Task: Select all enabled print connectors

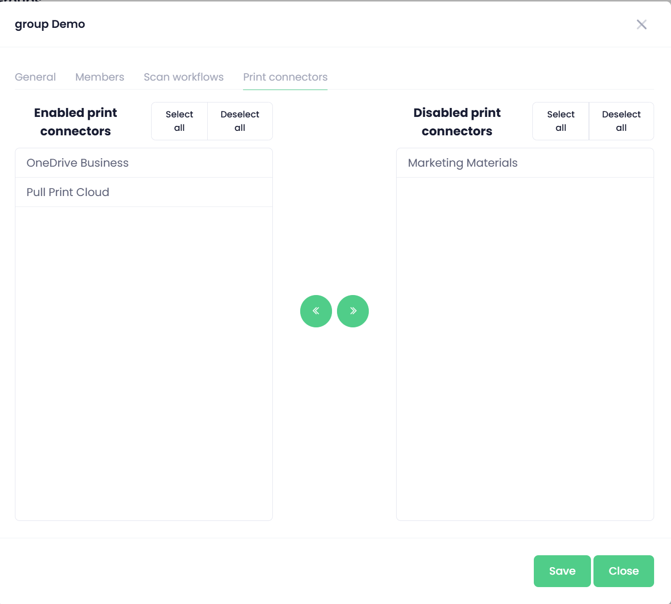Action: [179, 121]
